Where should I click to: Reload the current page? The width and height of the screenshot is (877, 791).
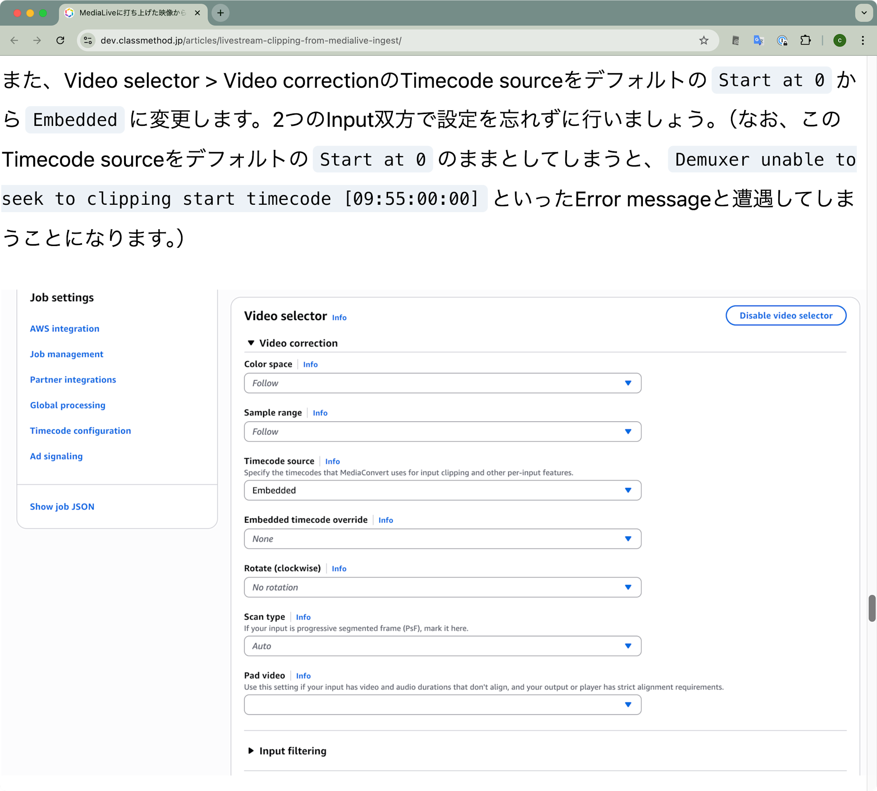point(61,40)
